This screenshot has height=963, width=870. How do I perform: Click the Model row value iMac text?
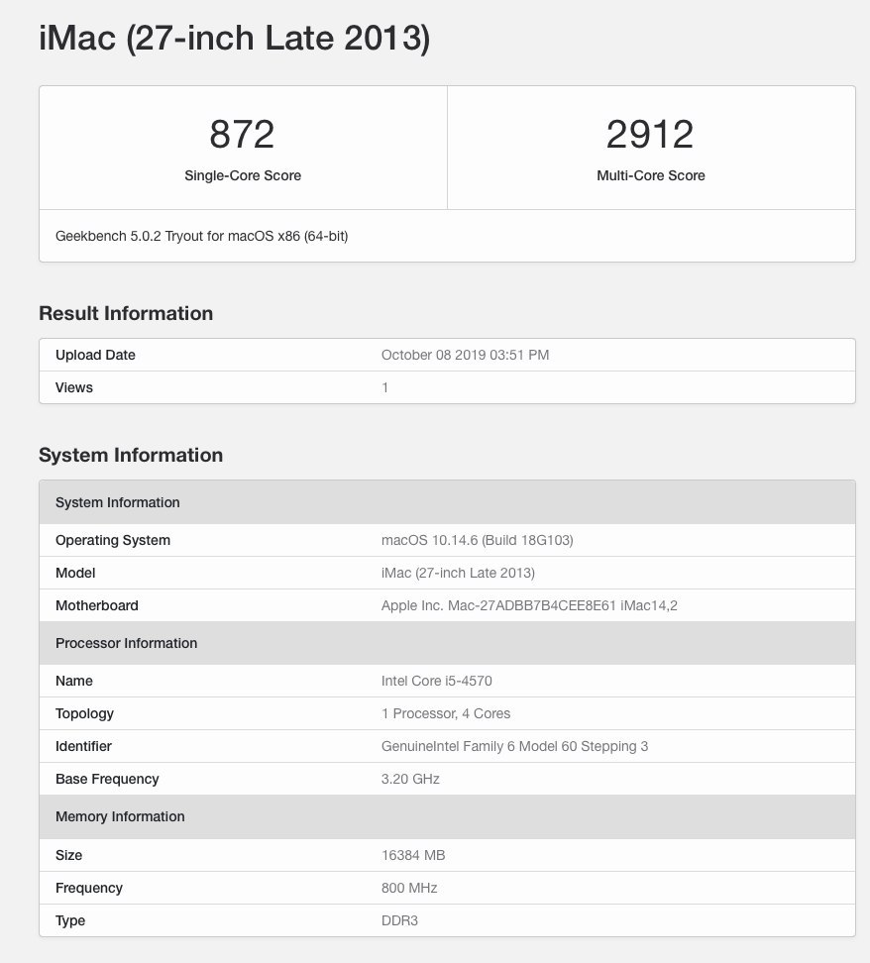click(x=458, y=573)
